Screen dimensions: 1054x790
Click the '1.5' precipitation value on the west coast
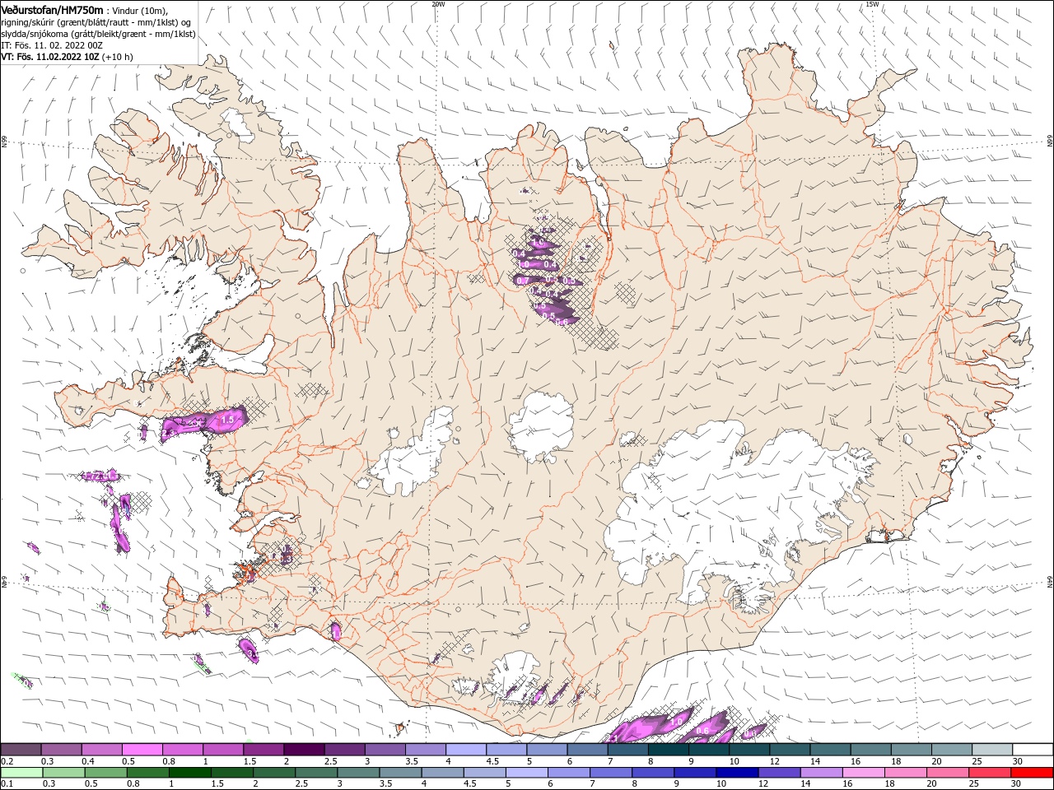coord(228,420)
